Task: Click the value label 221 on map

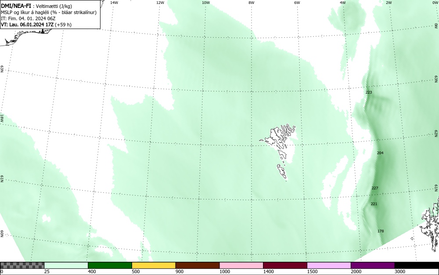Action: pyautogui.click(x=374, y=204)
